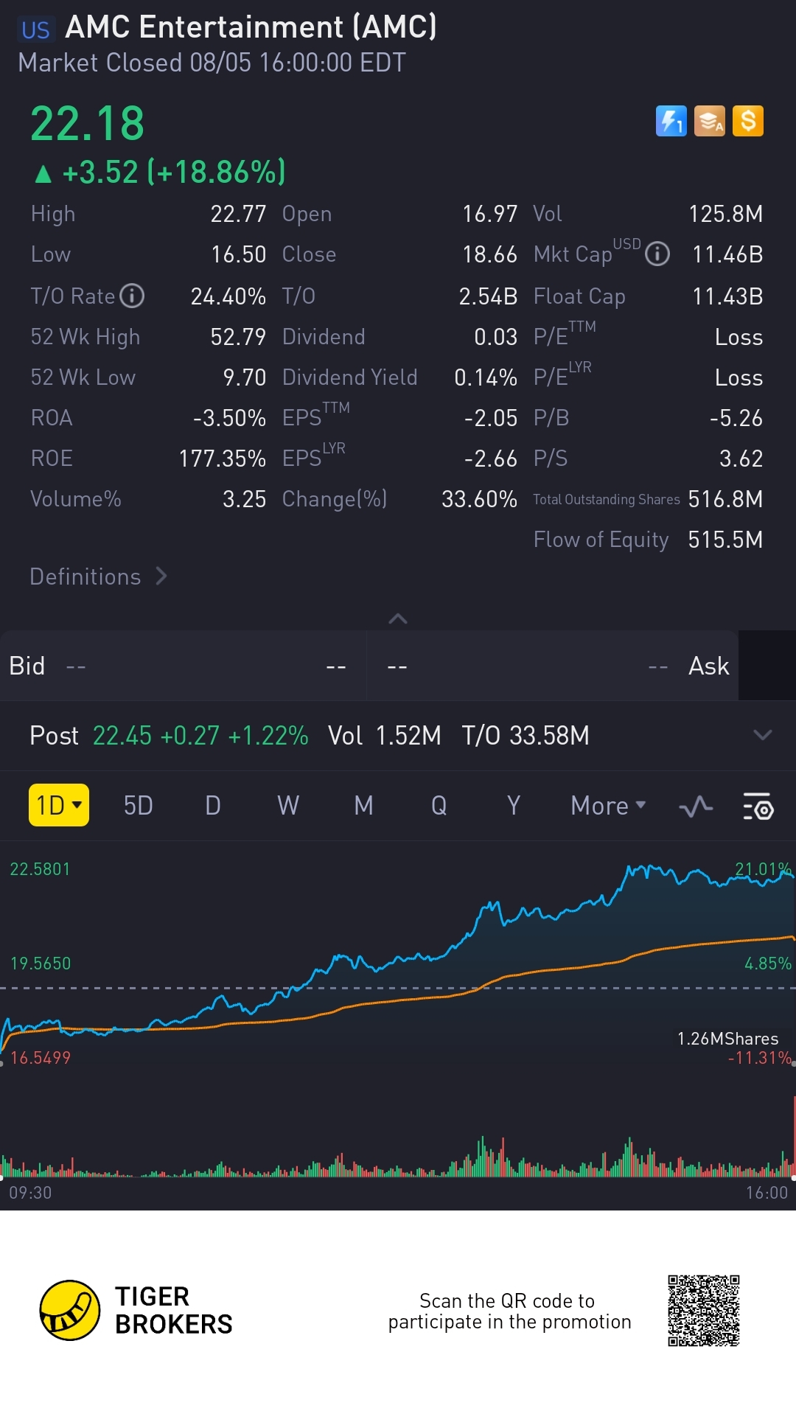Switch to the M monthly chart tab
796x1411 pixels.
[363, 806]
